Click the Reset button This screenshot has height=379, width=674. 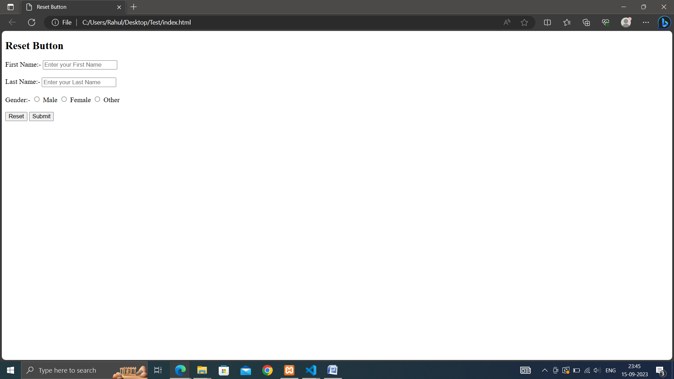tap(16, 117)
